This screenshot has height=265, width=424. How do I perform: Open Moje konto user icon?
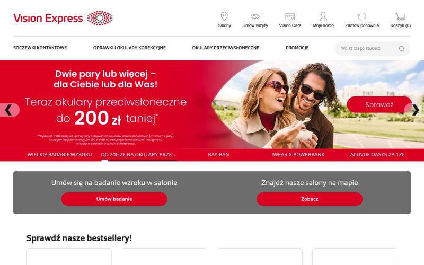[323, 16]
